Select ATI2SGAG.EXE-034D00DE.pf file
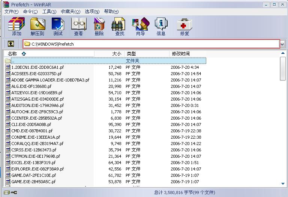 (x=37, y=99)
